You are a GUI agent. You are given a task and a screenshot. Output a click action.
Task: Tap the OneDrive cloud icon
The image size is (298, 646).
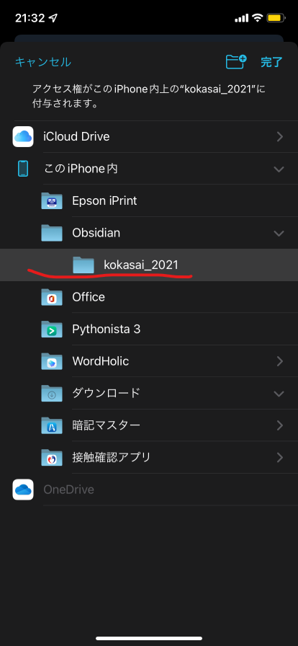click(23, 490)
